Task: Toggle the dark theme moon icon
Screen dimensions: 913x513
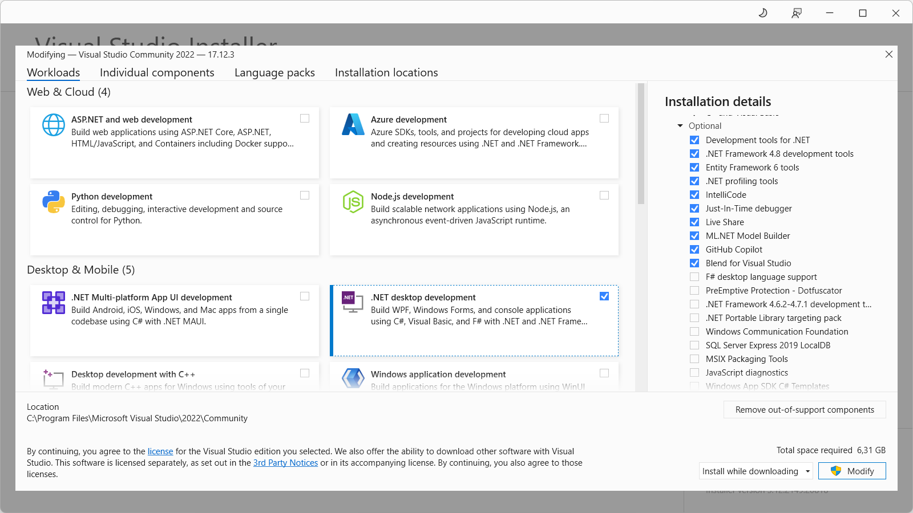Action: click(x=763, y=13)
